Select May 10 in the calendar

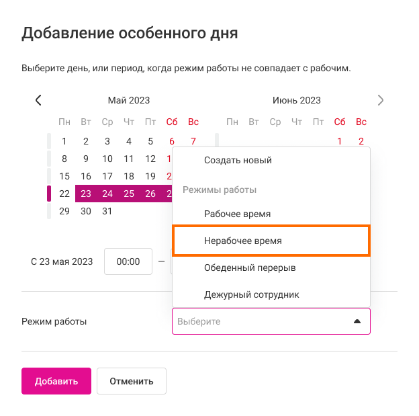coord(107,159)
